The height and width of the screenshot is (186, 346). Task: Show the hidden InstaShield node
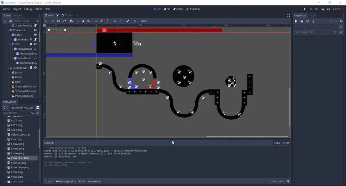[35, 59]
